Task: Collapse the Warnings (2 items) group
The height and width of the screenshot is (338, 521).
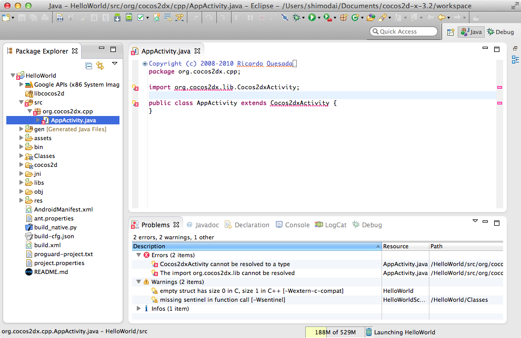Action: [139, 282]
